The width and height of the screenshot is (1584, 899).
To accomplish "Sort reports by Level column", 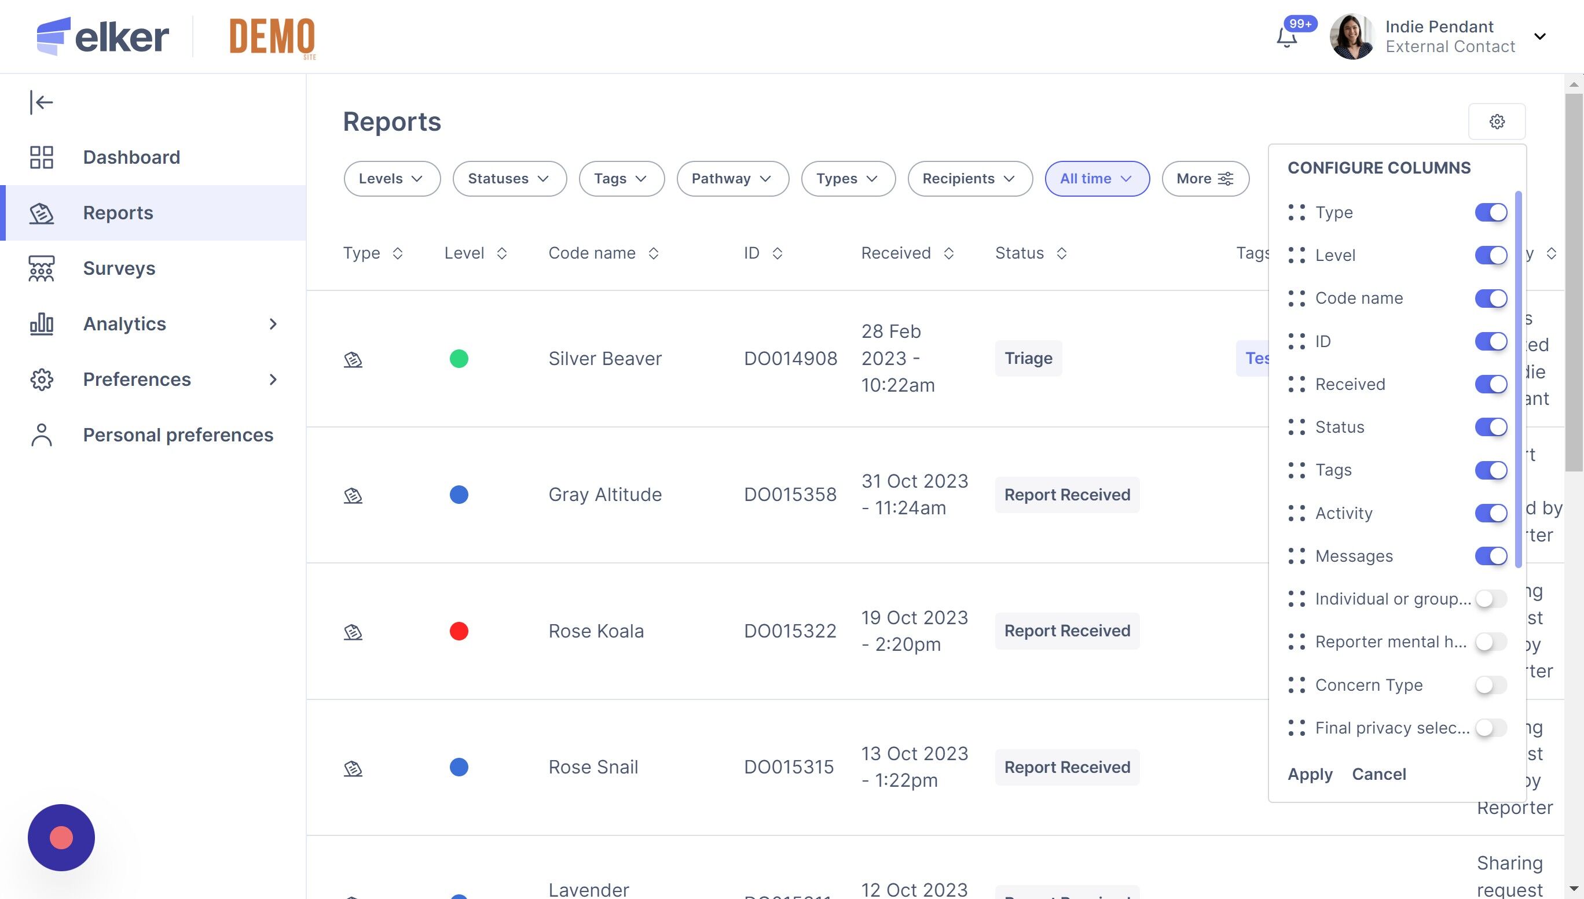I will (501, 253).
